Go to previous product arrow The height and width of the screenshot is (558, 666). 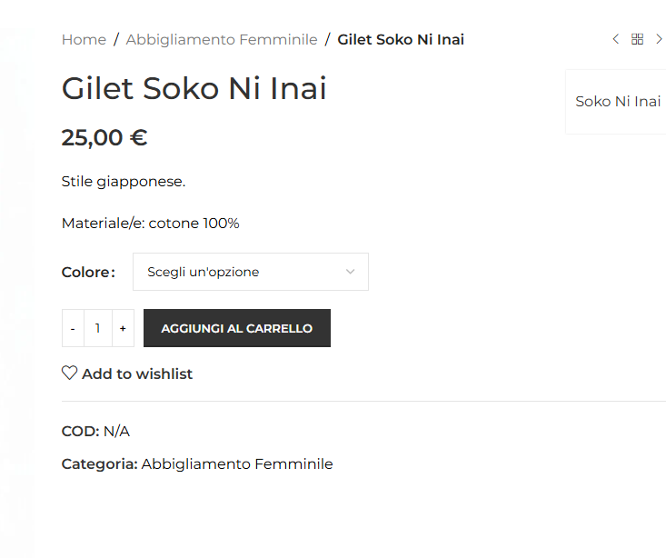point(615,39)
